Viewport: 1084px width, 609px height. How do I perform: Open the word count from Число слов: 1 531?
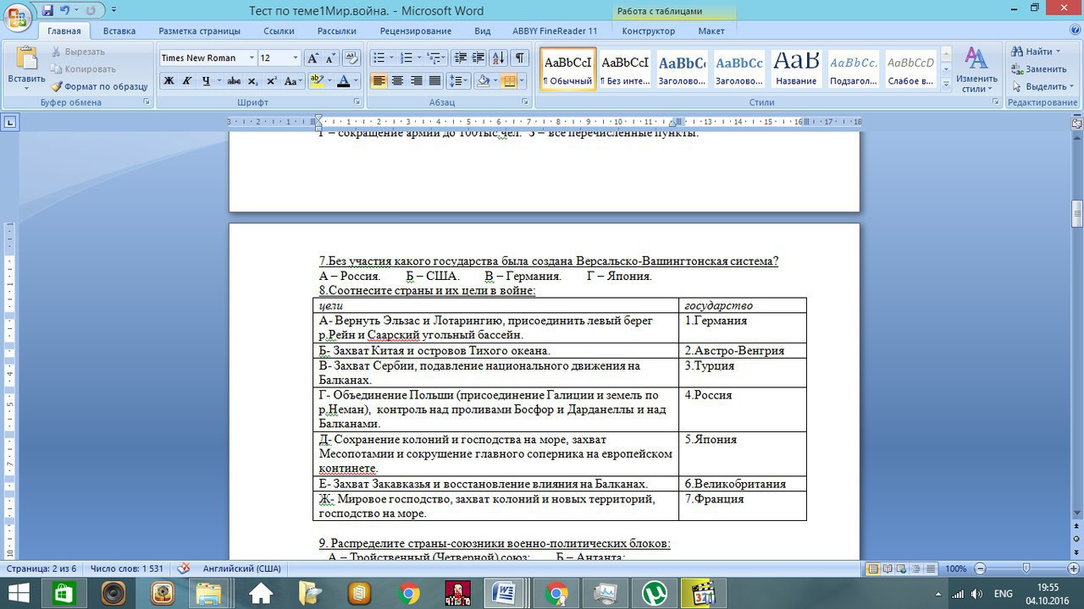pyautogui.click(x=126, y=568)
